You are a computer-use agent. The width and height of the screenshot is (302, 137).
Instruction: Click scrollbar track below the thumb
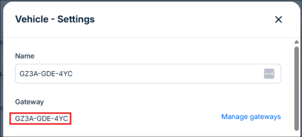[x=296, y=133]
